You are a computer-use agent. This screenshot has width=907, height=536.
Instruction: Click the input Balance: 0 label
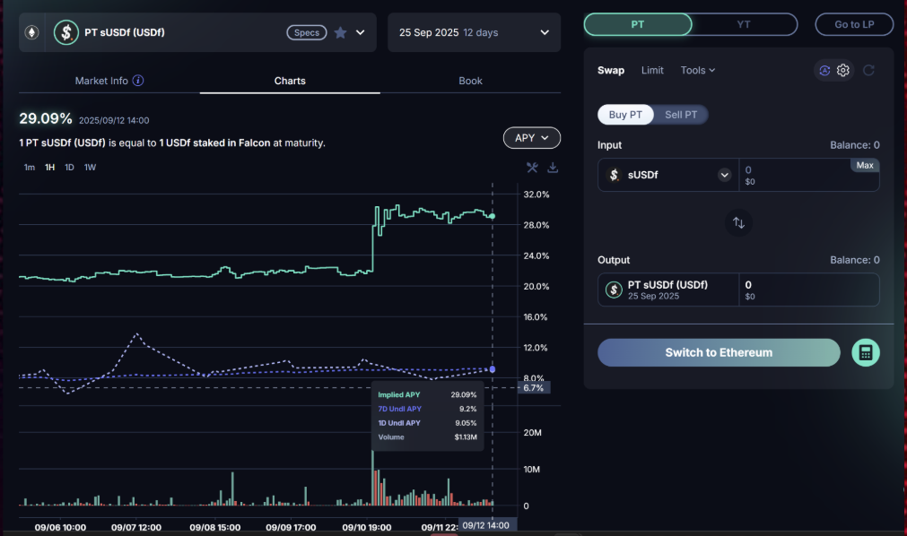coord(854,145)
